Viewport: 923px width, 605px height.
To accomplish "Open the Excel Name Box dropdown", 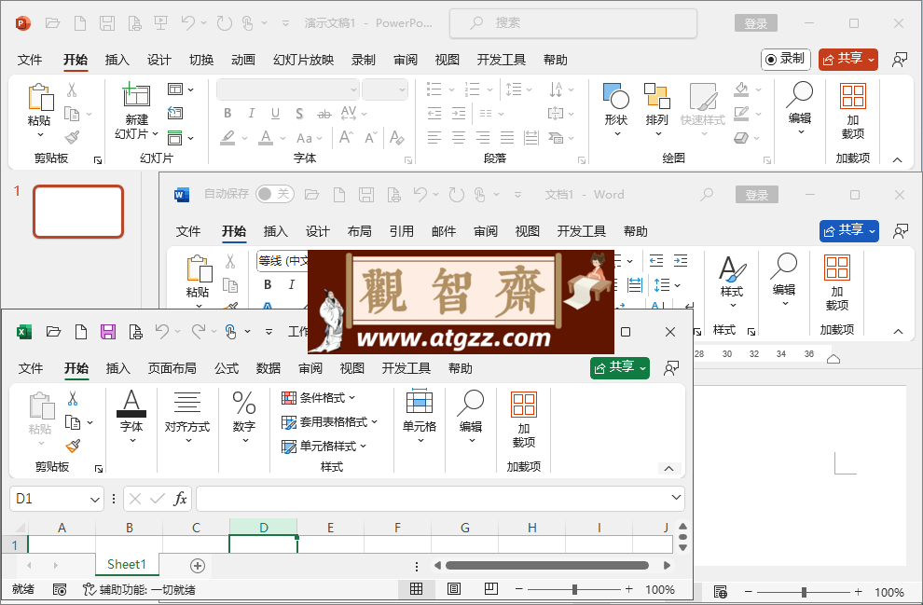I will tap(94, 500).
